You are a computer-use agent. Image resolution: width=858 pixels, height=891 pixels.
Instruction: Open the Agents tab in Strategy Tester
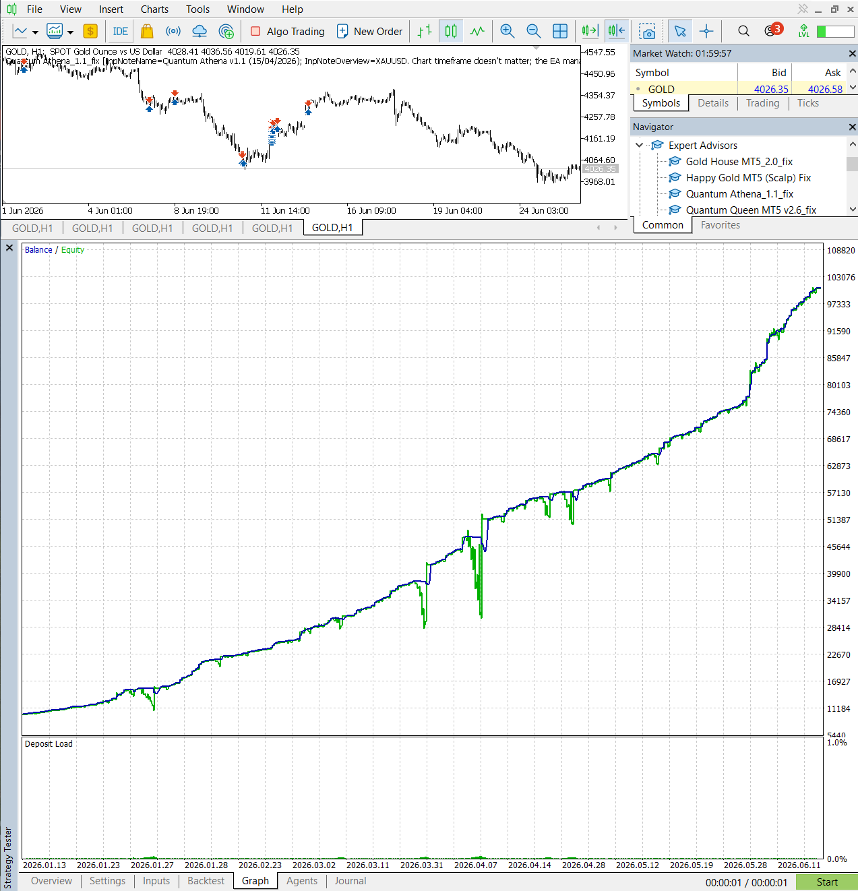pyautogui.click(x=302, y=881)
